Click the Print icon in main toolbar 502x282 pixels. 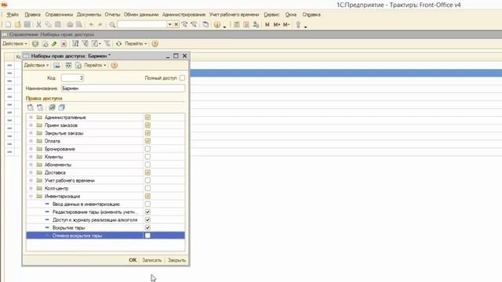70,24
